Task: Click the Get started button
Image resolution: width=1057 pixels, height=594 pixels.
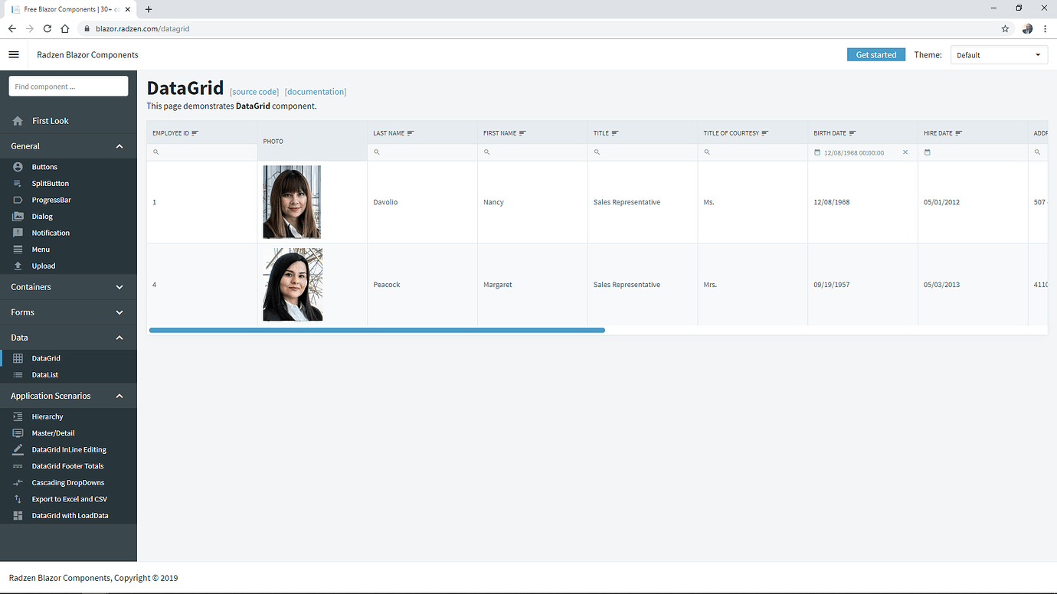Action: (876, 55)
